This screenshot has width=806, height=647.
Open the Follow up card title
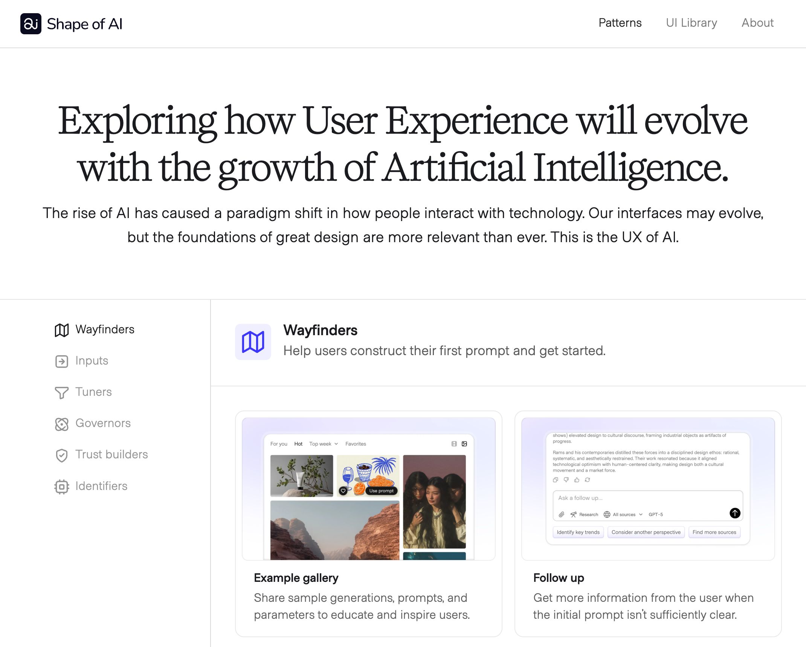[559, 578]
